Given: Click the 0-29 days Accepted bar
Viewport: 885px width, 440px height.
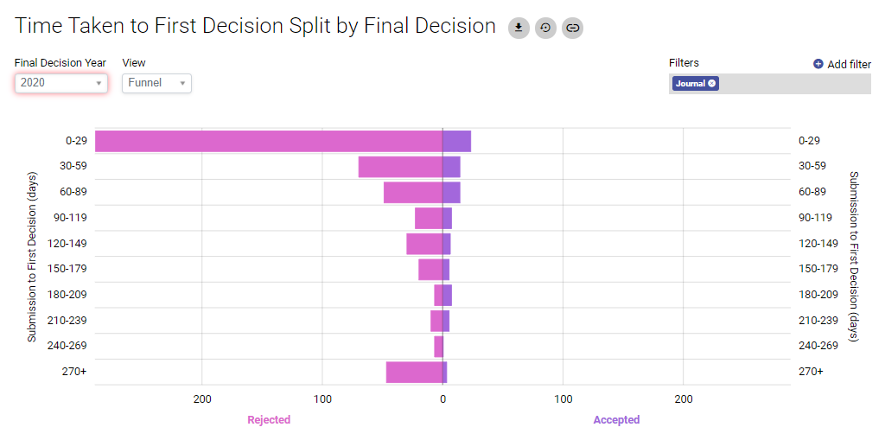Looking at the screenshot, I should (x=456, y=141).
